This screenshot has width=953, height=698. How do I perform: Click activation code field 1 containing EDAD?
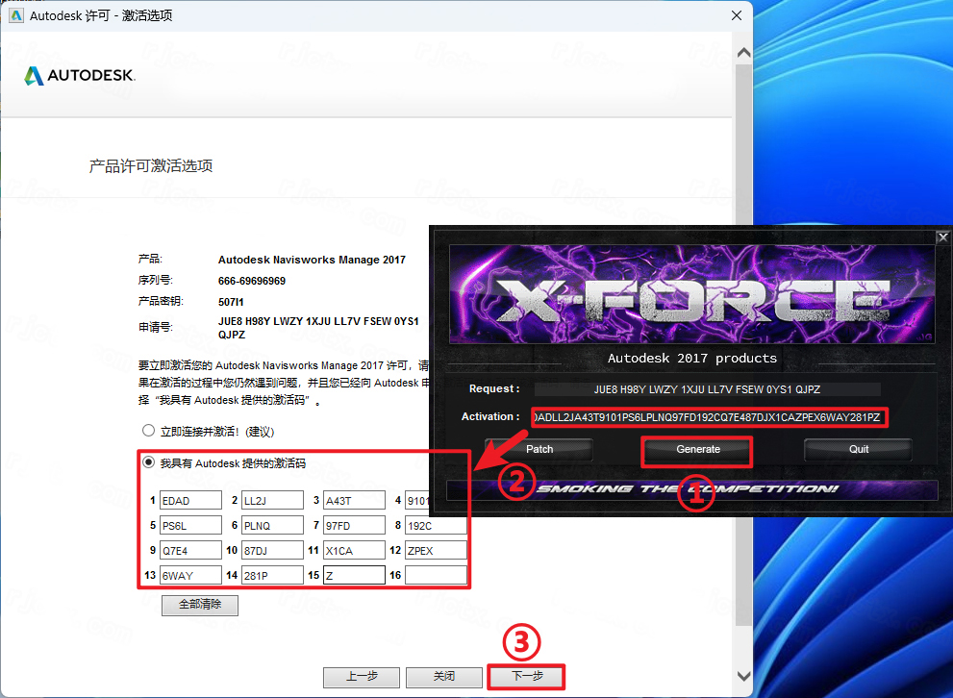pos(190,500)
